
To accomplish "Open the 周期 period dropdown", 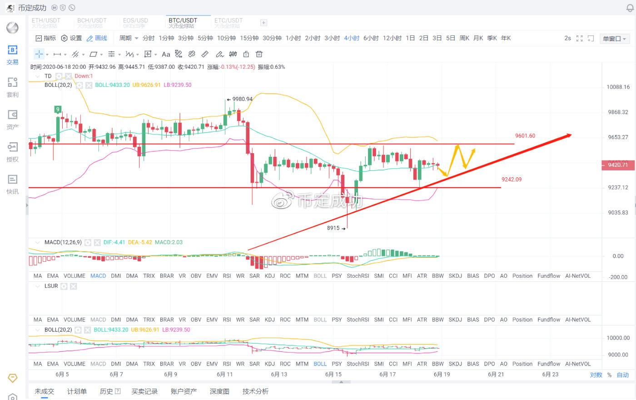I will tap(129, 38).
